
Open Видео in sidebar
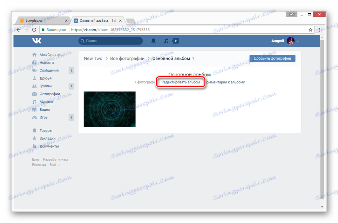coord(45,109)
